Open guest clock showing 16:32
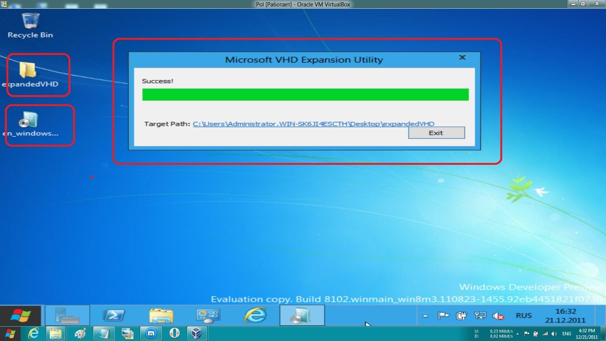 (x=565, y=316)
